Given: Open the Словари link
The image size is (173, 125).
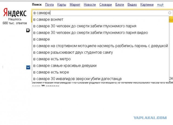Looking at the screenshot, I should [x=105, y=5].
